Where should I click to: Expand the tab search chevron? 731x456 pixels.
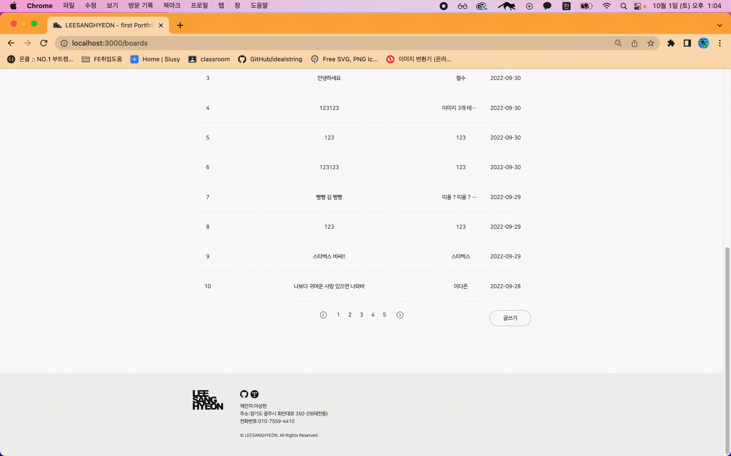[x=720, y=25]
